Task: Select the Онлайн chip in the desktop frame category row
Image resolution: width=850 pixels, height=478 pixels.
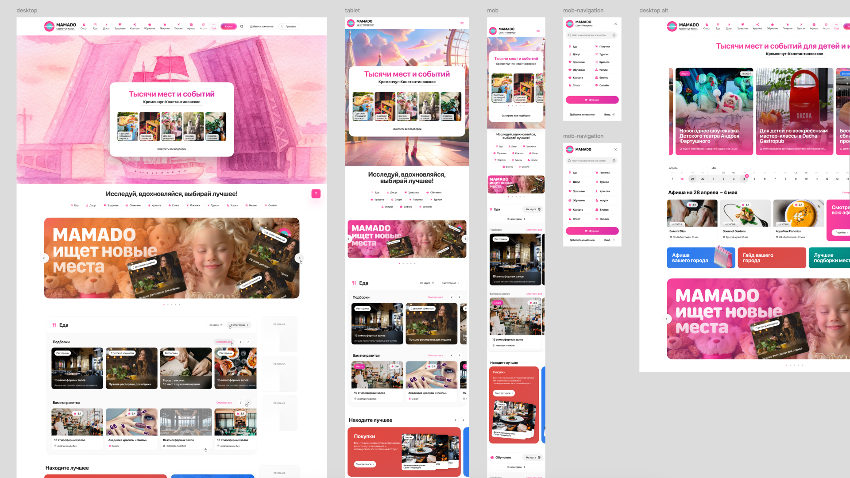Action: point(271,205)
